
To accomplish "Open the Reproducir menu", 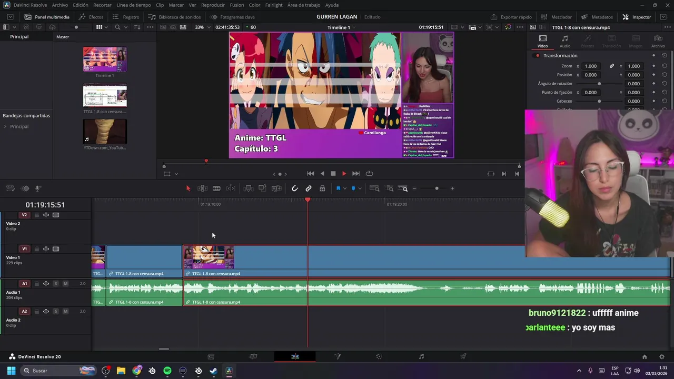I will [x=213, y=5].
